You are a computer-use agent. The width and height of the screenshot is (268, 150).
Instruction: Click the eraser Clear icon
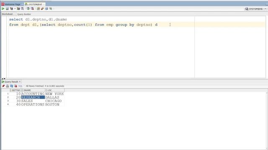pyautogui.click(x=42, y=9)
